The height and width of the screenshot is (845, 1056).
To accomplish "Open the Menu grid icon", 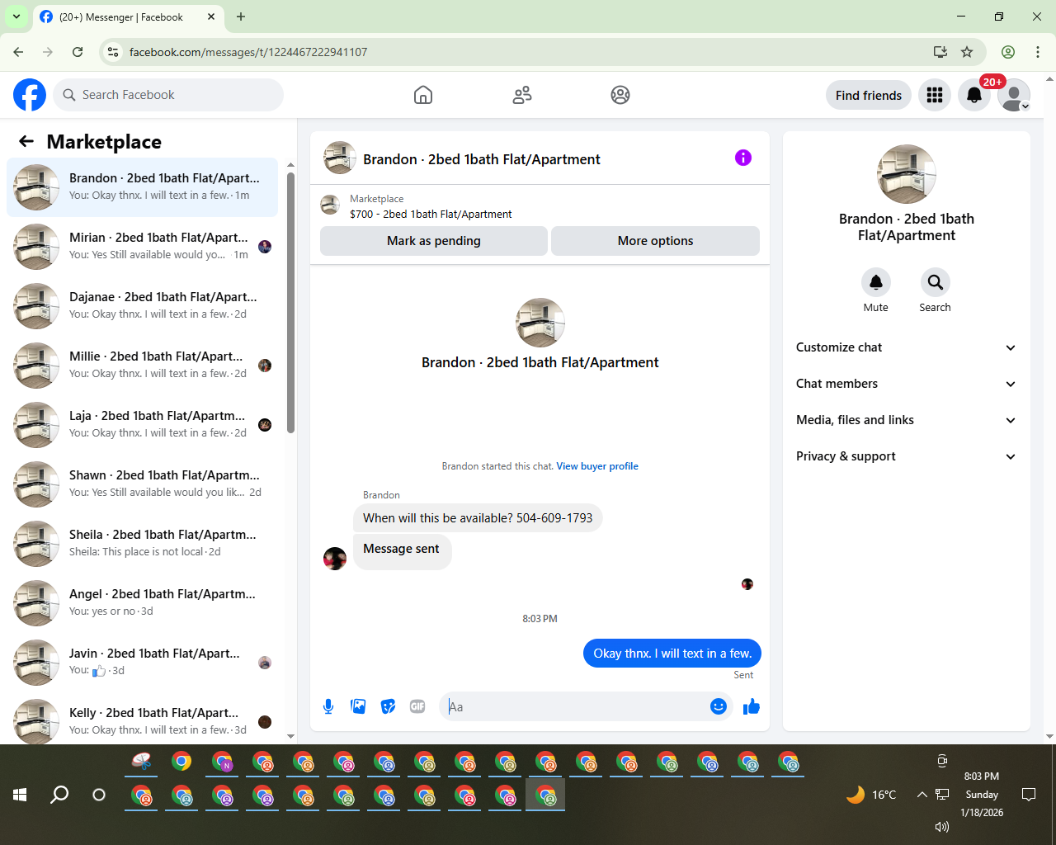I will click(x=935, y=95).
